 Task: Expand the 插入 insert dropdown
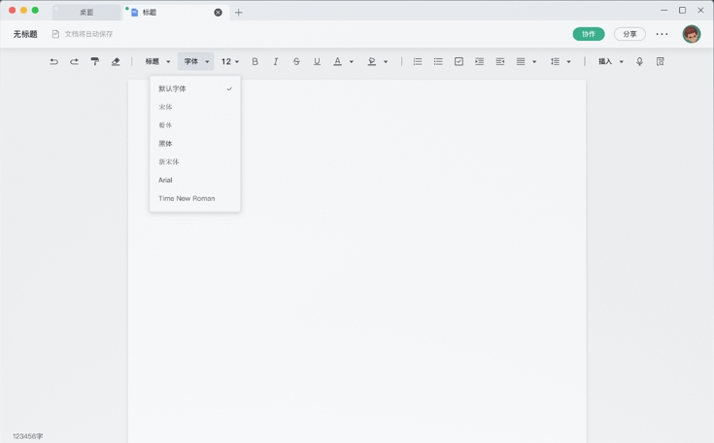pyautogui.click(x=610, y=61)
